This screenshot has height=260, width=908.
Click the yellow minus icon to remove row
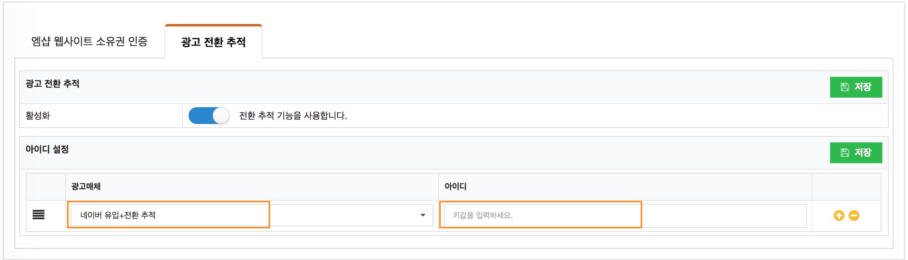[854, 216]
